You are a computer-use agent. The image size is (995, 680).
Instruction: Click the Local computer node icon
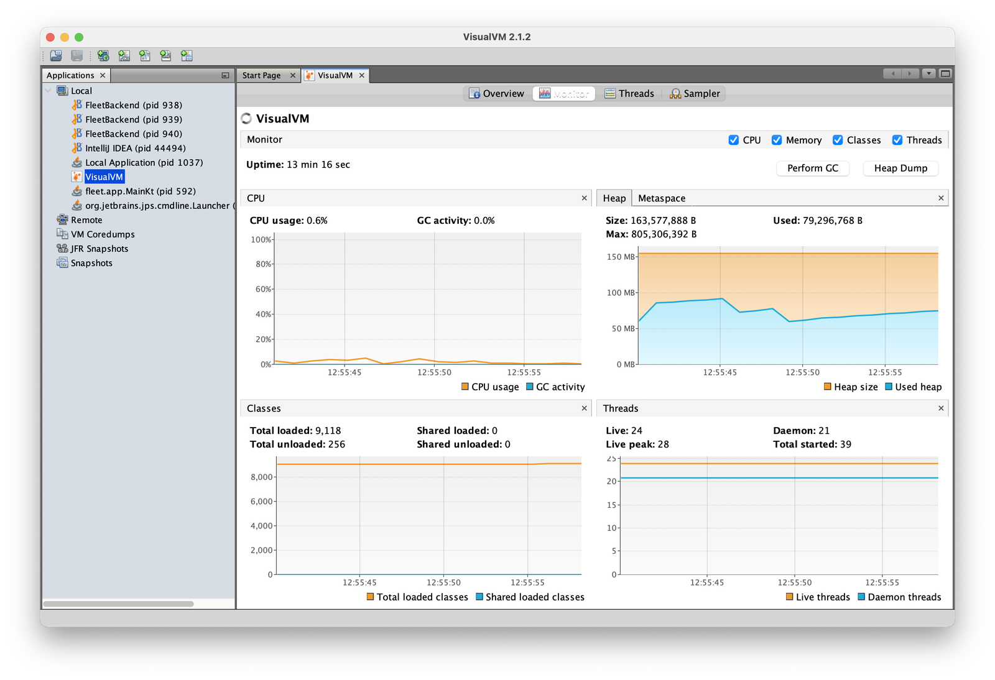[62, 91]
